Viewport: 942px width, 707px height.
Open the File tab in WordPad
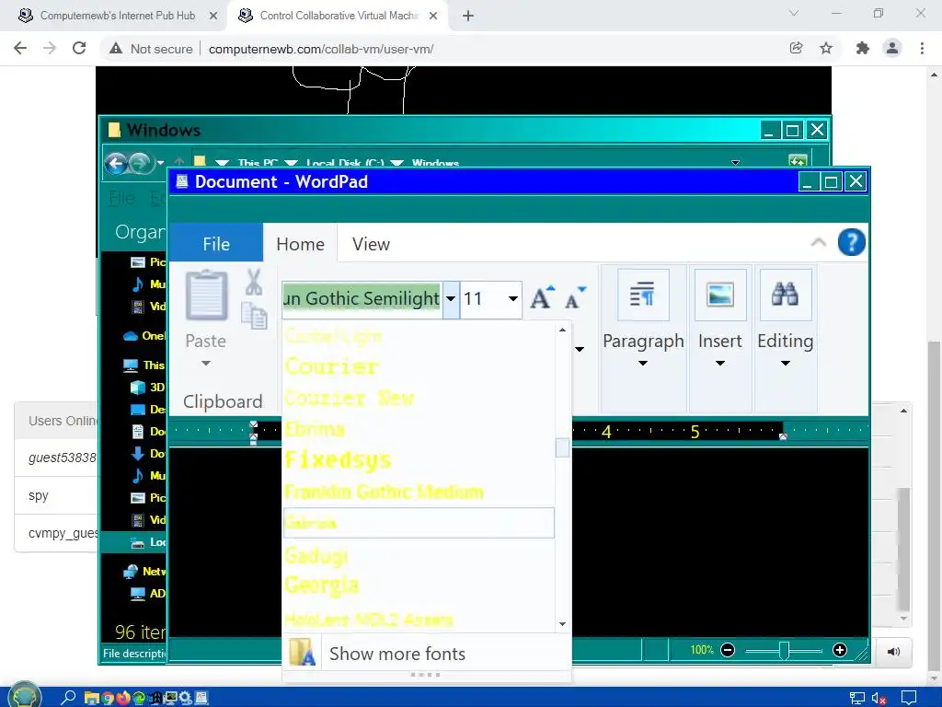click(x=216, y=243)
